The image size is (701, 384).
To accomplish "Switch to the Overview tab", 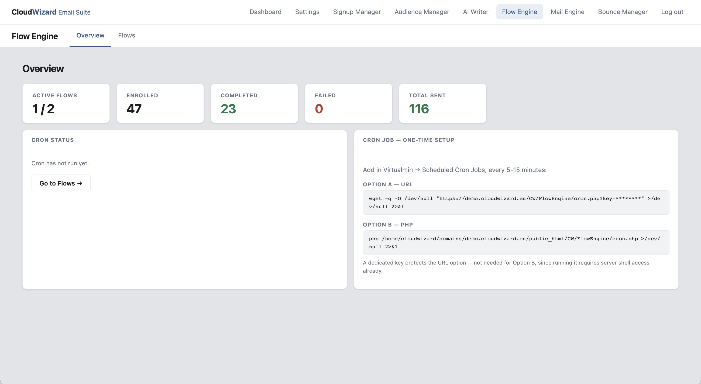I will point(90,35).
